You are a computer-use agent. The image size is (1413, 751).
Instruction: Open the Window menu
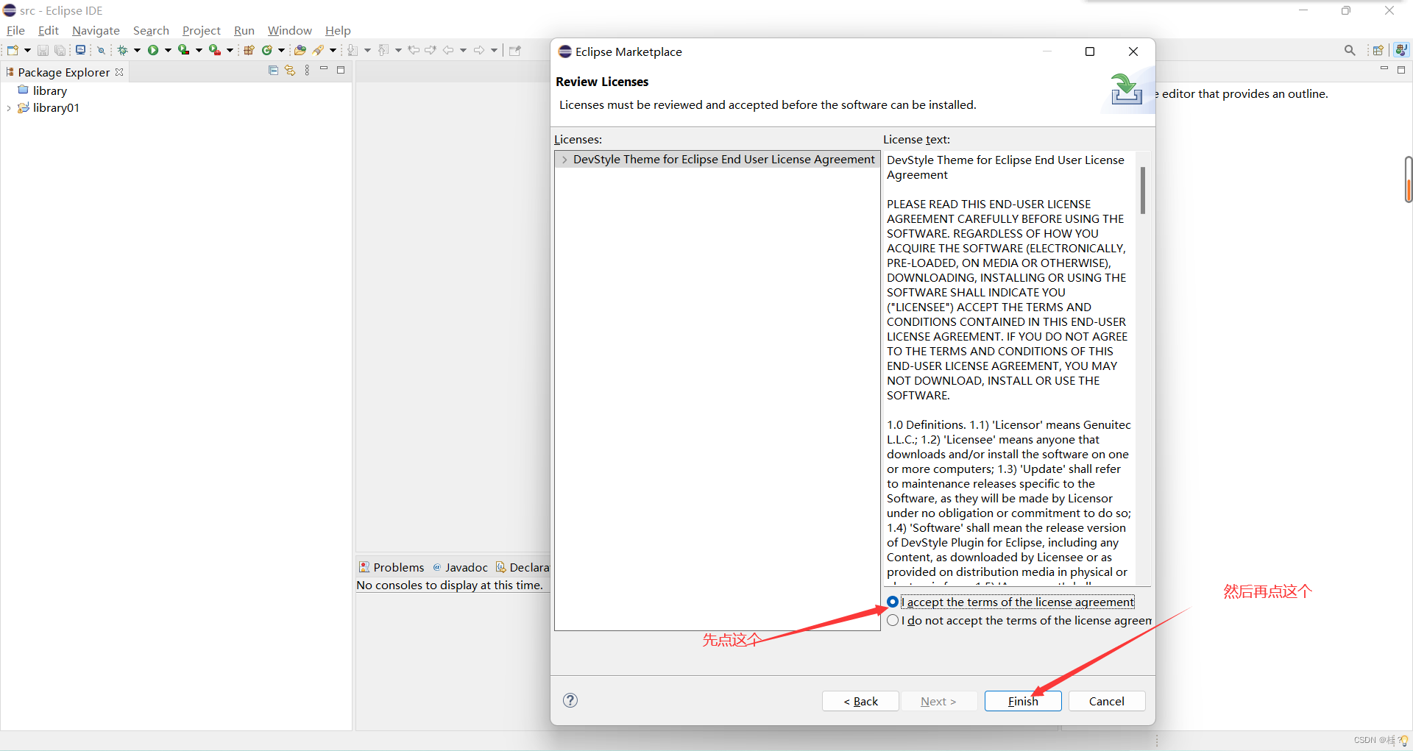point(290,30)
